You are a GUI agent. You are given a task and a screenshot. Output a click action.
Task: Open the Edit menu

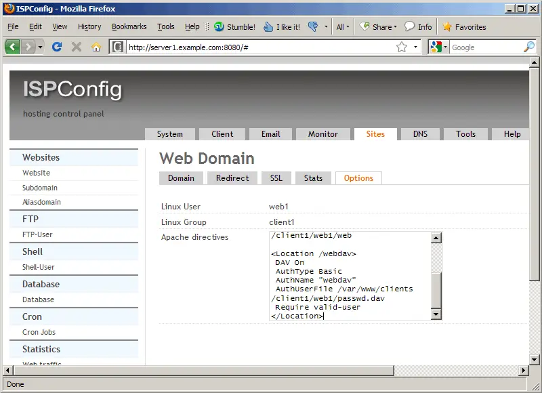35,26
